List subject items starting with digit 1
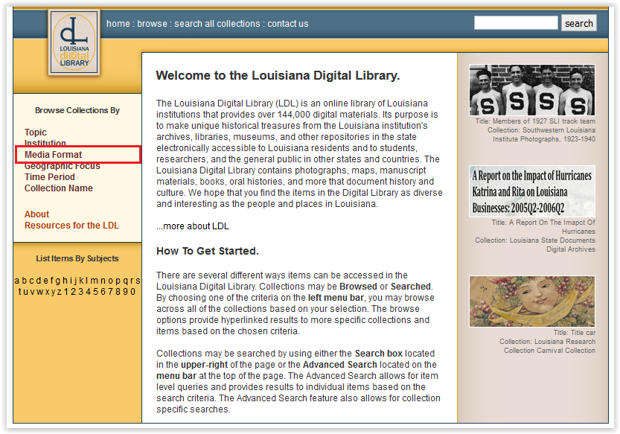The image size is (620, 434). [x=66, y=292]
